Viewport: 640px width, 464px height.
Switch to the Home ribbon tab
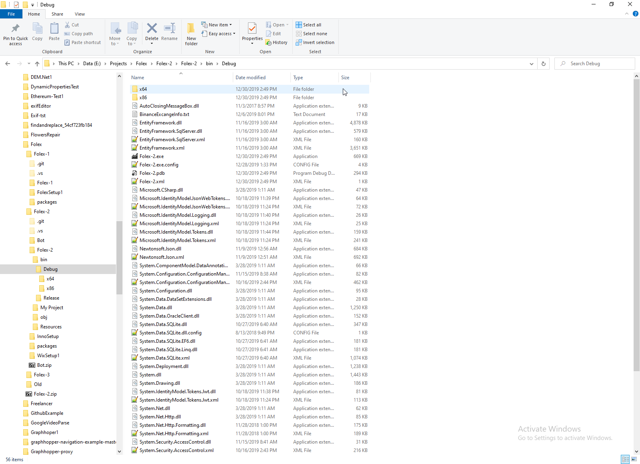click(x=34, y=14)
